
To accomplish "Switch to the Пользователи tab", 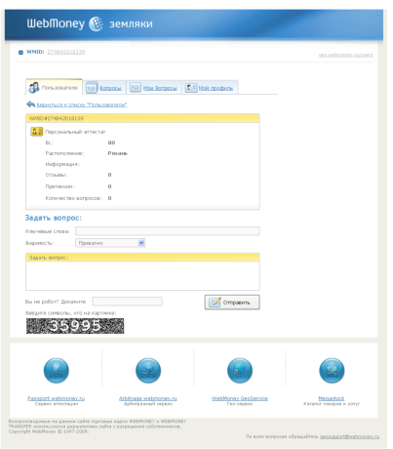I will (x=54, y=87).
